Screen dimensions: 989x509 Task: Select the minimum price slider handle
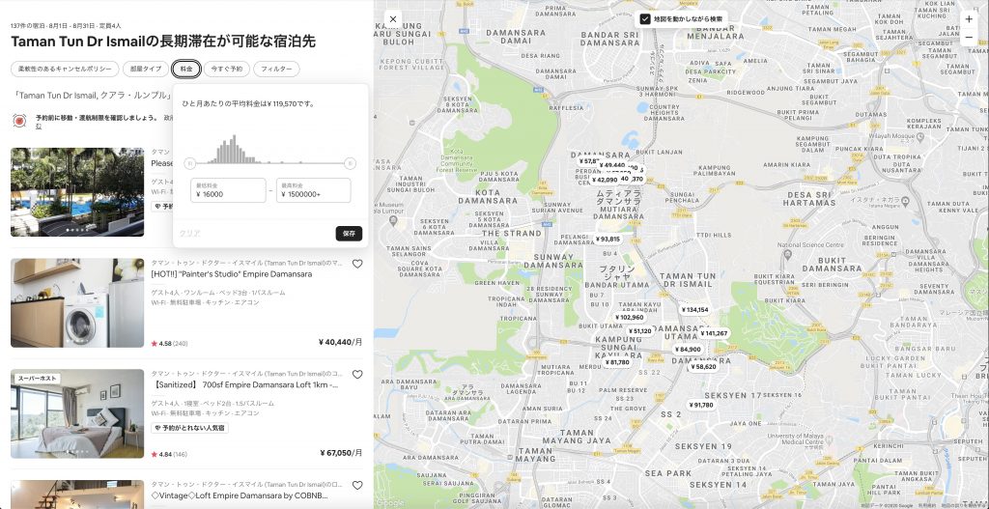click(190, 164)
